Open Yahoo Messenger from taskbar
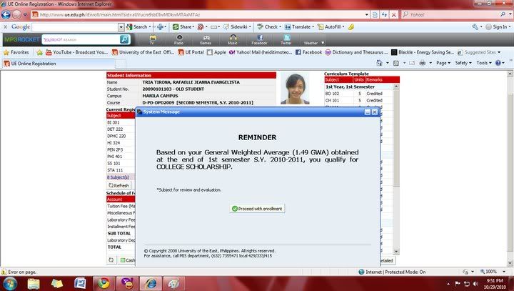This screenshot has width=514, height=291. 128,283
